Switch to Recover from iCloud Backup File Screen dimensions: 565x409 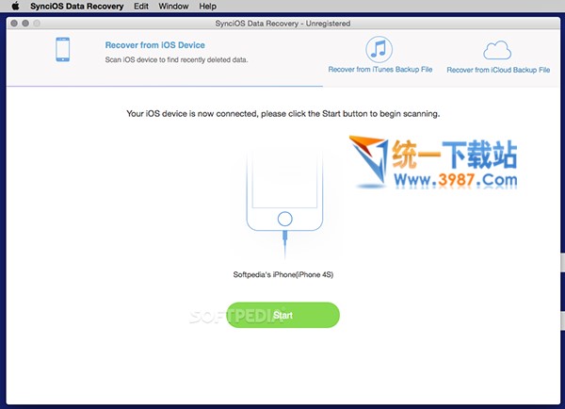(498, 70)
